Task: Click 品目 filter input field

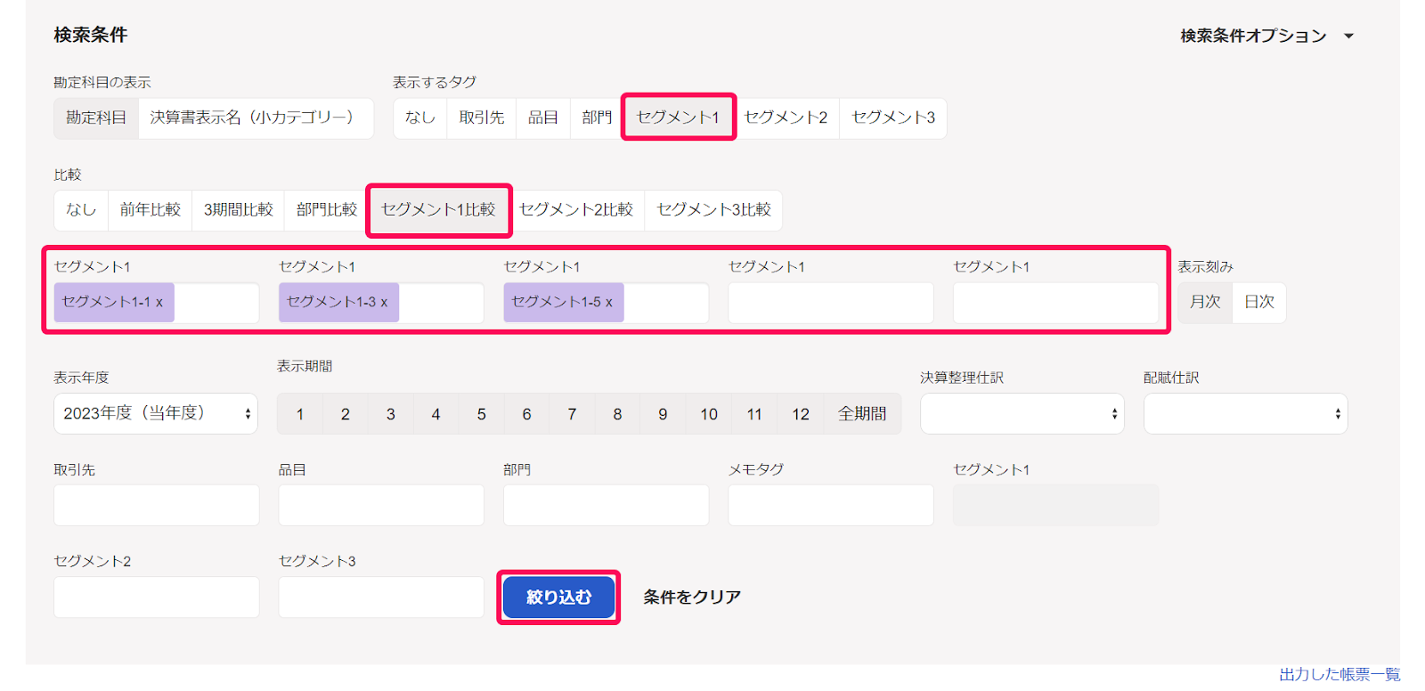Action: click(381, 505)
